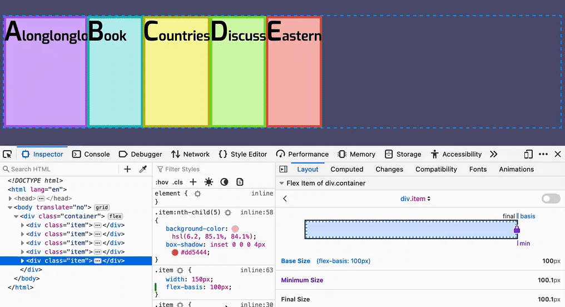Activate the element picker tool
The height and width of the screenshot is (307, 565).
[x=7, y=154]
